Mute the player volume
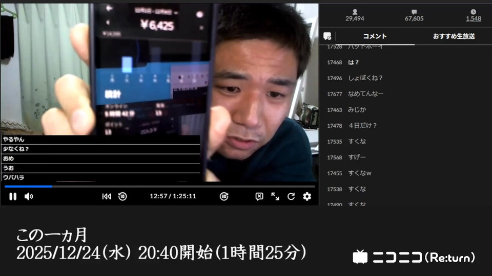Viewport: 492px width, 276px height. pos(29,196)
